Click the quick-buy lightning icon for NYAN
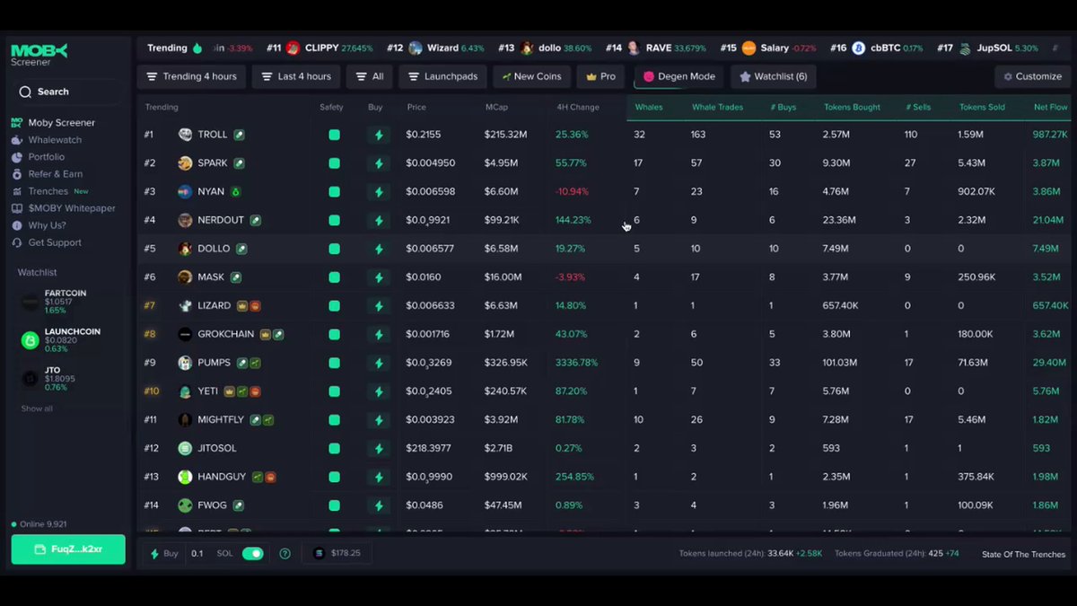Image resolution: width=1077 pixels, height=606 pixels. [379, 192]
